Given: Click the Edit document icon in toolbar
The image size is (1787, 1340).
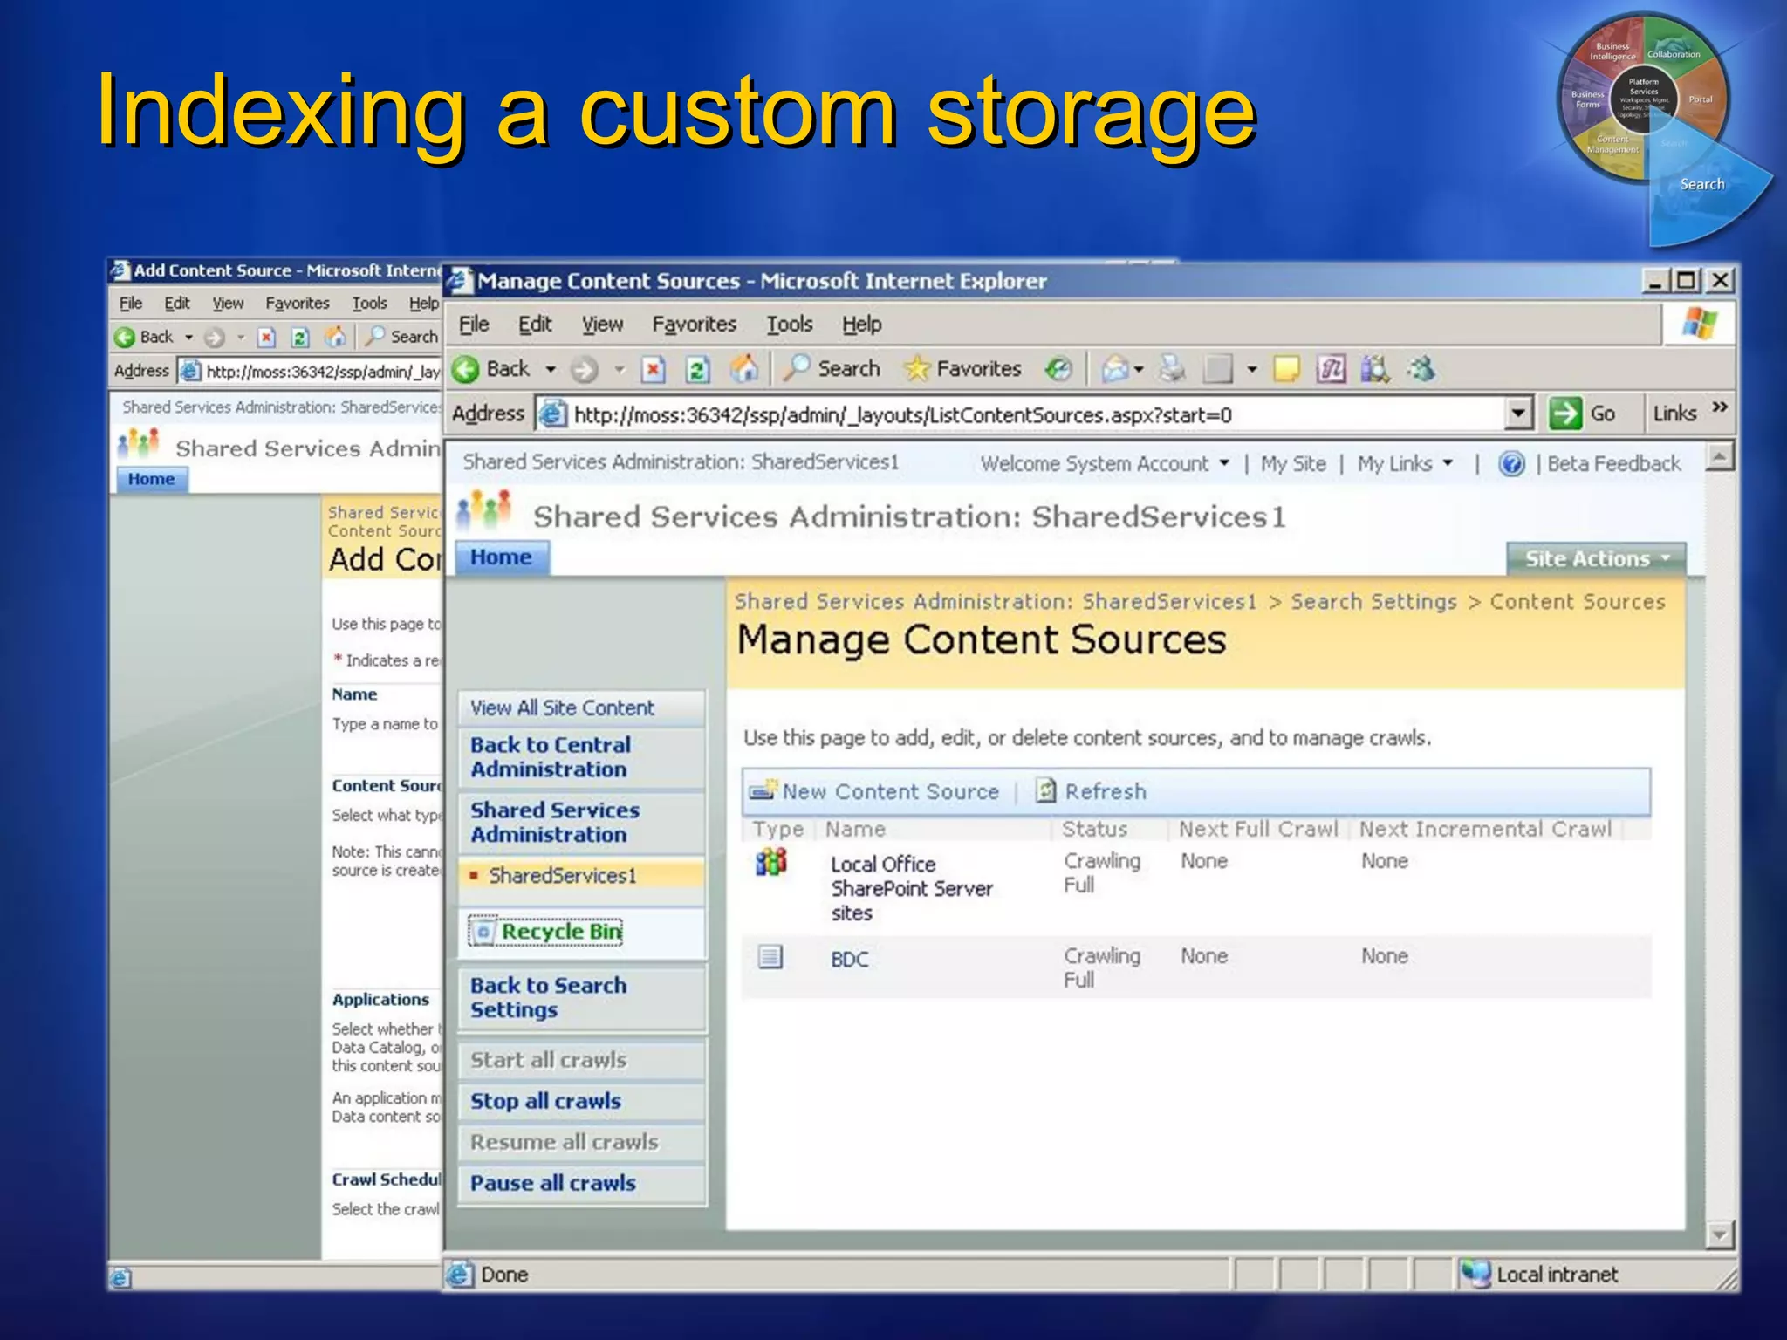Looking at the screenshot, I should [1218, 370].
